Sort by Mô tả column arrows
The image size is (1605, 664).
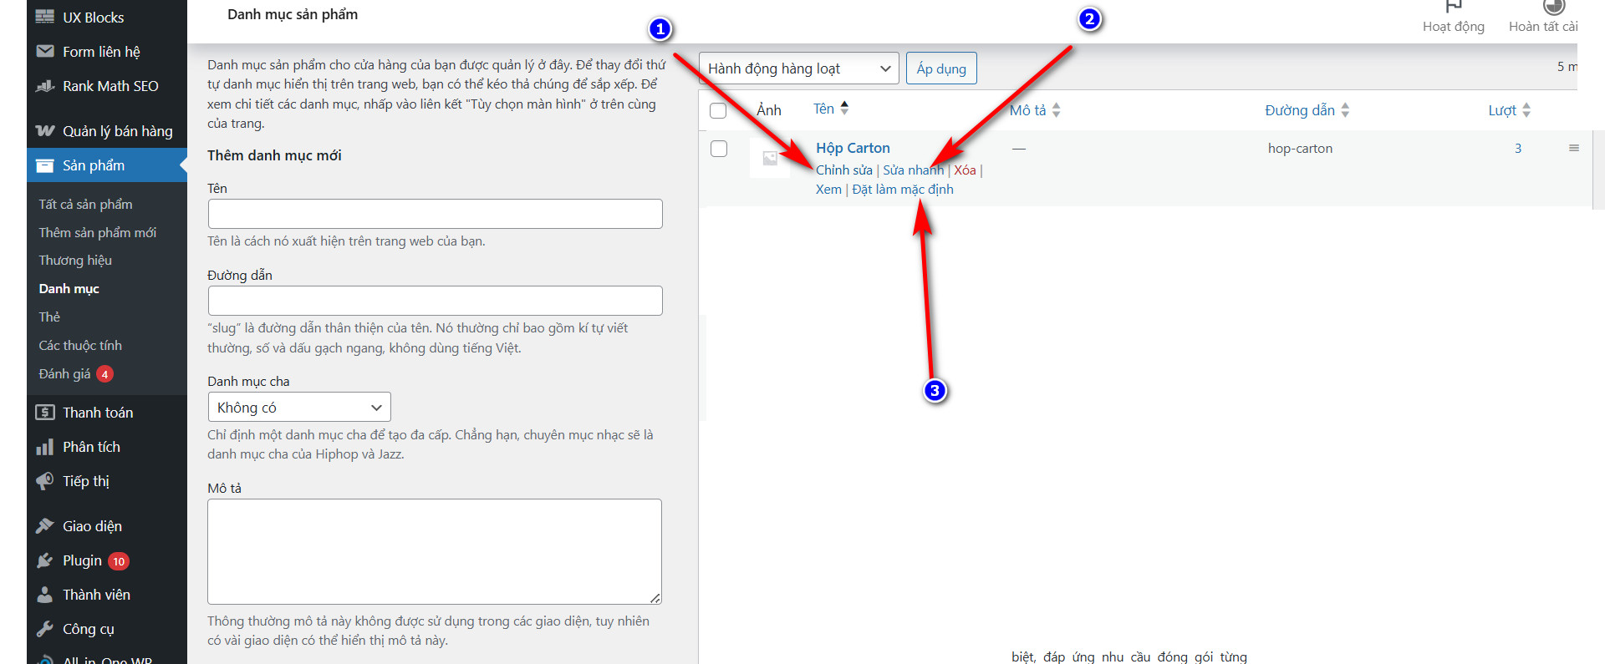pyautogui.click(x=1056, y=110)
